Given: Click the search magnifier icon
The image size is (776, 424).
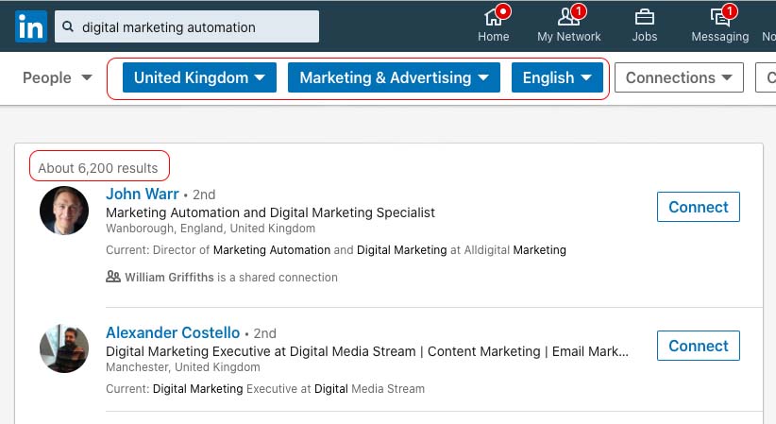Looking at the screenshot, I should point(68,27).
